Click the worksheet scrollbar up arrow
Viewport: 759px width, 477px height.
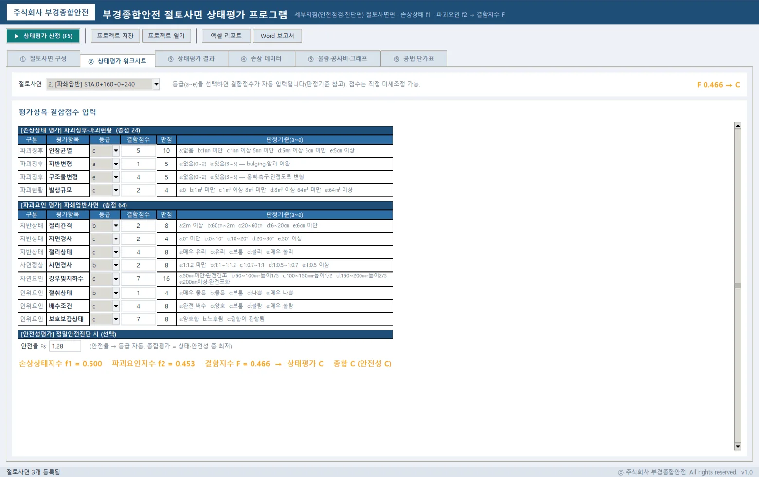738,126
